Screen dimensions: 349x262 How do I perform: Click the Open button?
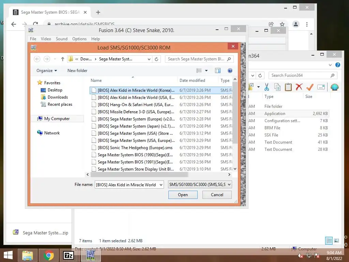(x=183, y=195)
